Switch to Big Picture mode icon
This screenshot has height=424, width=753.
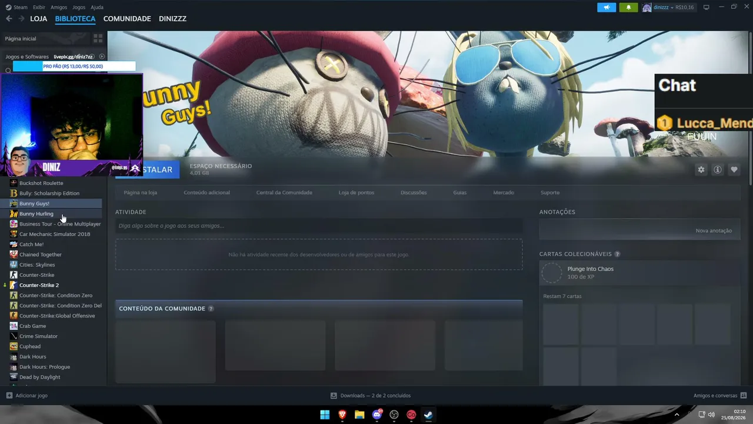tap(707, 7)
